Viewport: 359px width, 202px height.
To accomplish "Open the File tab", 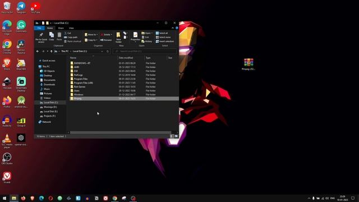I will point(39,28).
